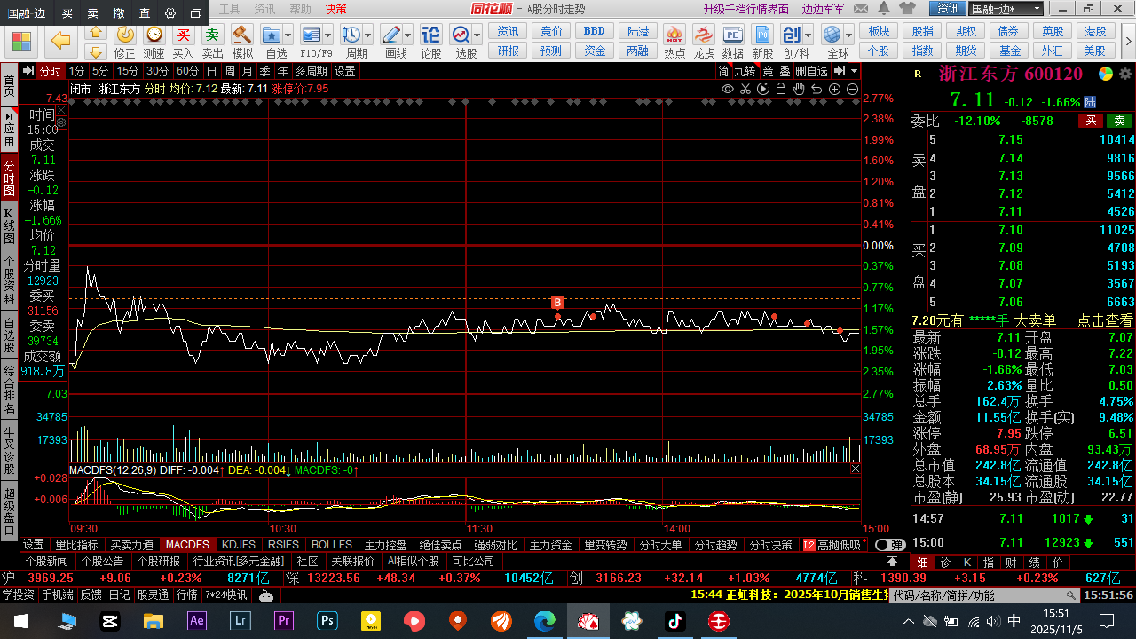
Task: Expand the dropdown arrow after 删自选
Action: (854, 71)
